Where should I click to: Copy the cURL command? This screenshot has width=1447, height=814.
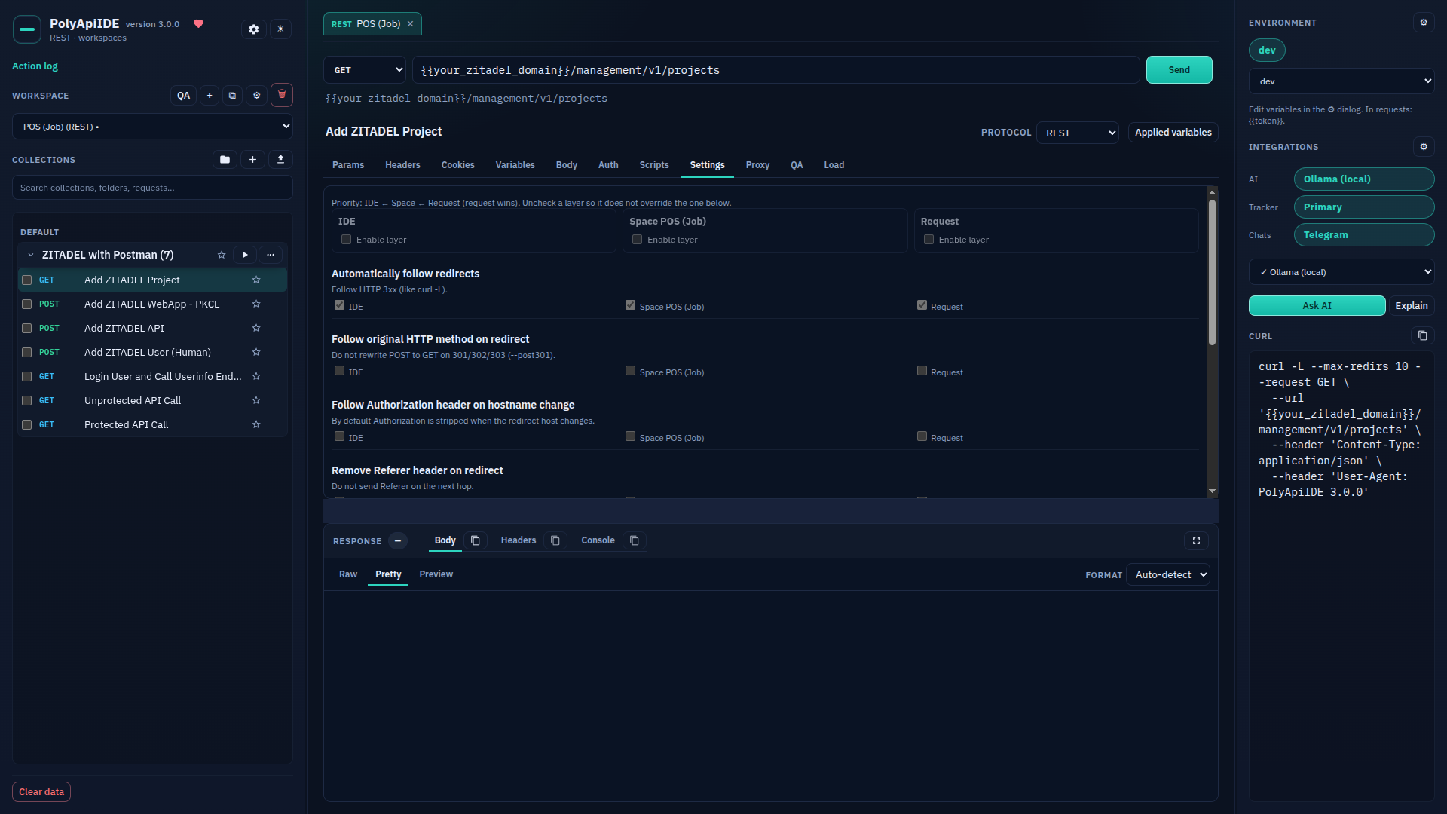[x=1422, y=335]
